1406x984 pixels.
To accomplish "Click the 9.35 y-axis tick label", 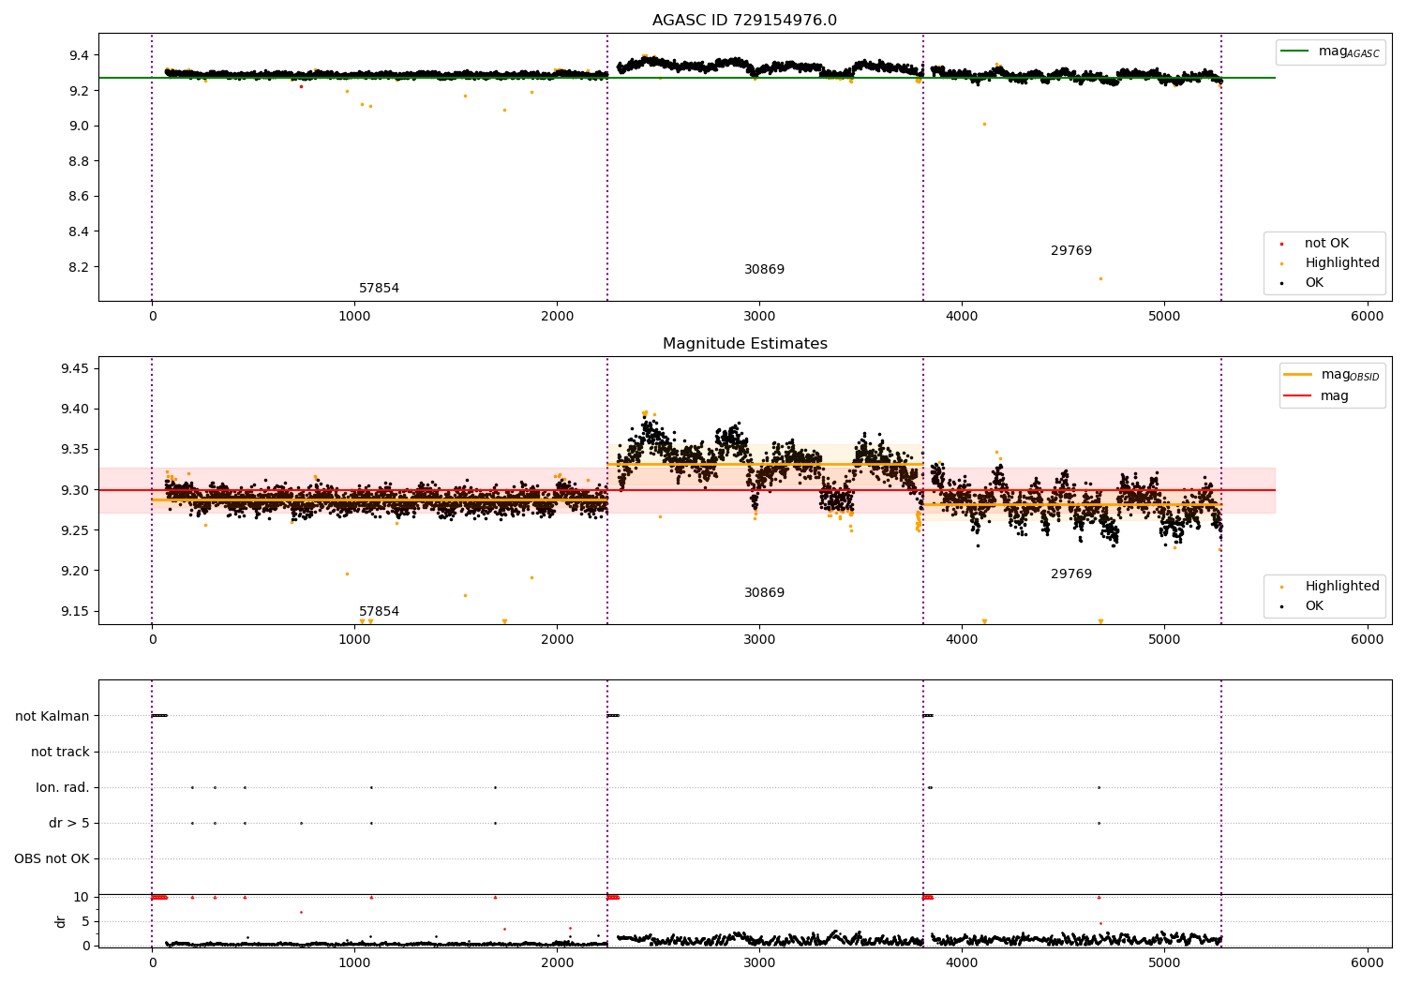I will [x=75, y=450].
